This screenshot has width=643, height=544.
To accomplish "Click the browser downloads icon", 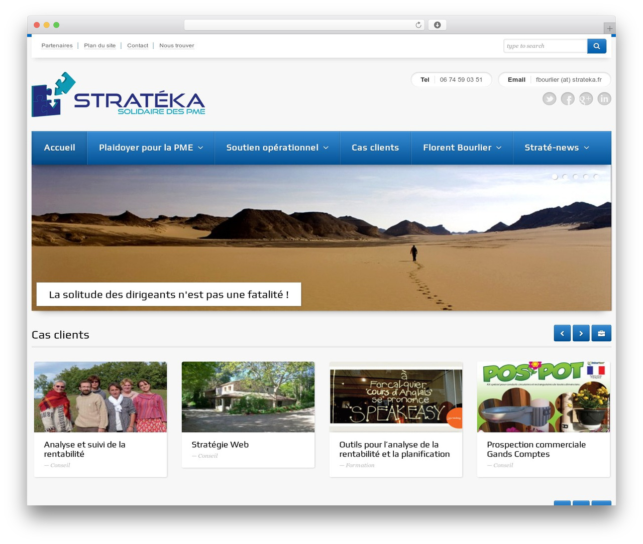I will point(438,25).
